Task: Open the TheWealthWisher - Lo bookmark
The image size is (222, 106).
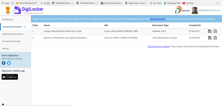Action: [x=63, y=3]
